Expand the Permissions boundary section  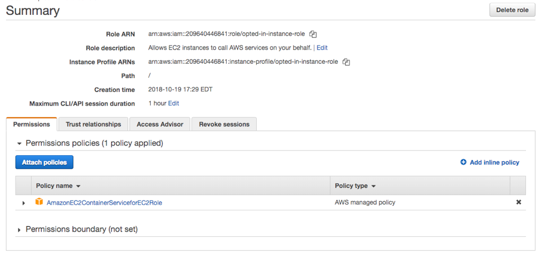(19, 230)
